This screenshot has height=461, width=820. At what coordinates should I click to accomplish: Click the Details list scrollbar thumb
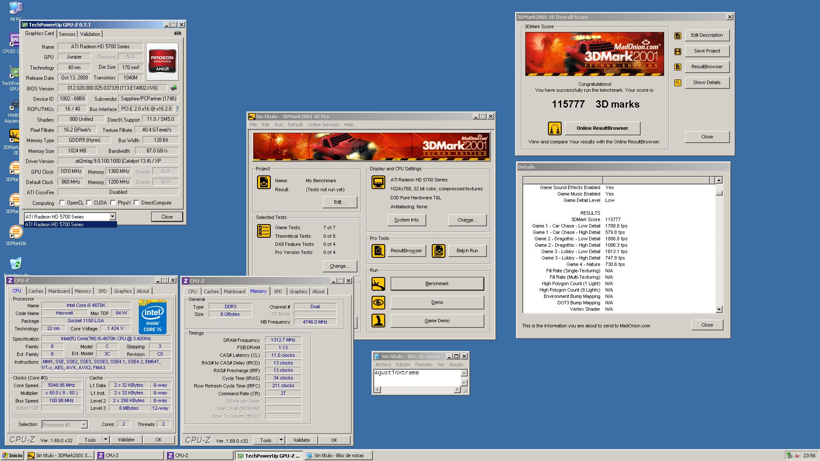pyautogui.click(x=719, y=193)
